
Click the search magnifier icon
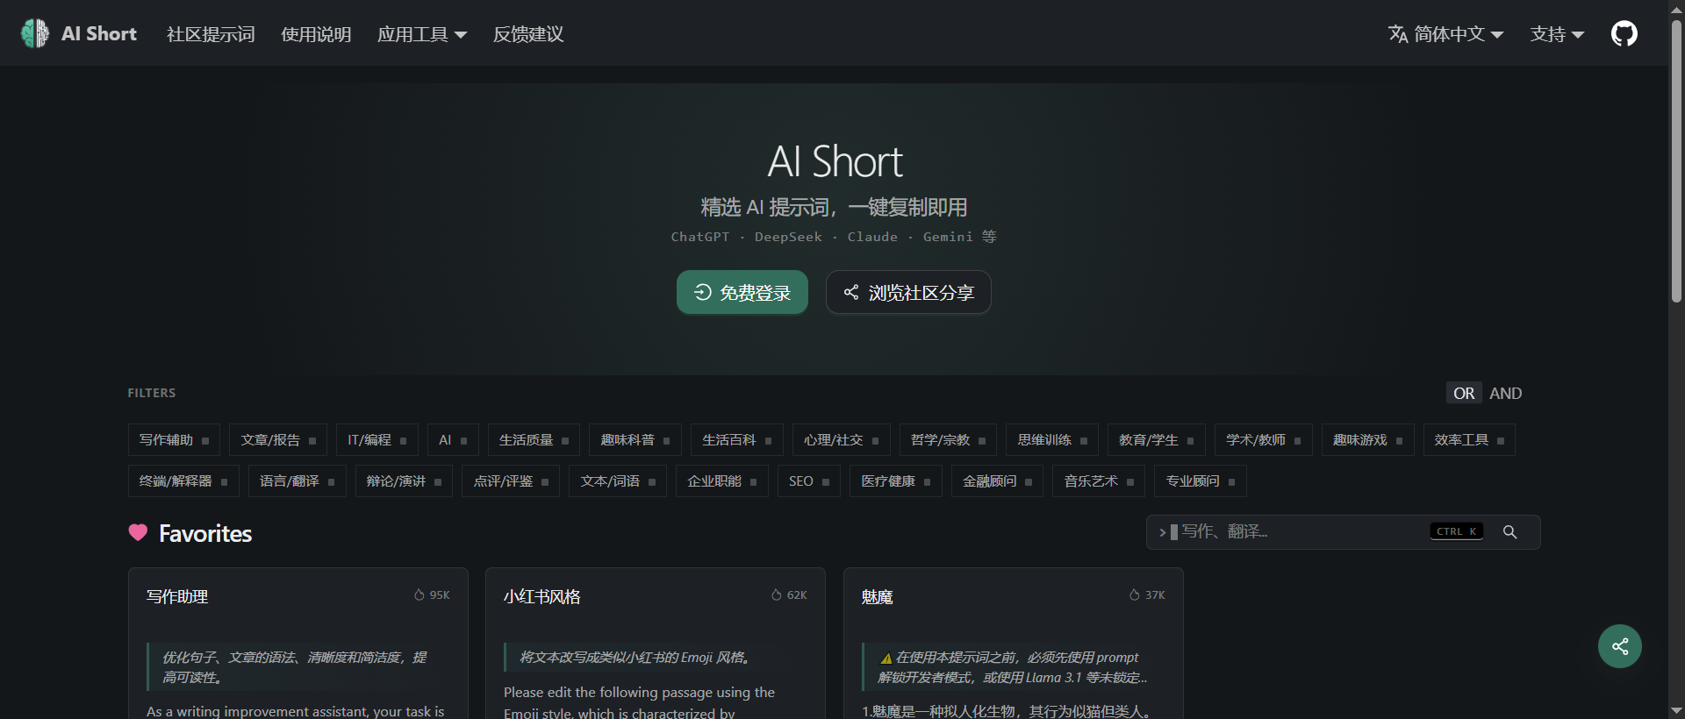pyautogui.click(x=1509, y=532)
